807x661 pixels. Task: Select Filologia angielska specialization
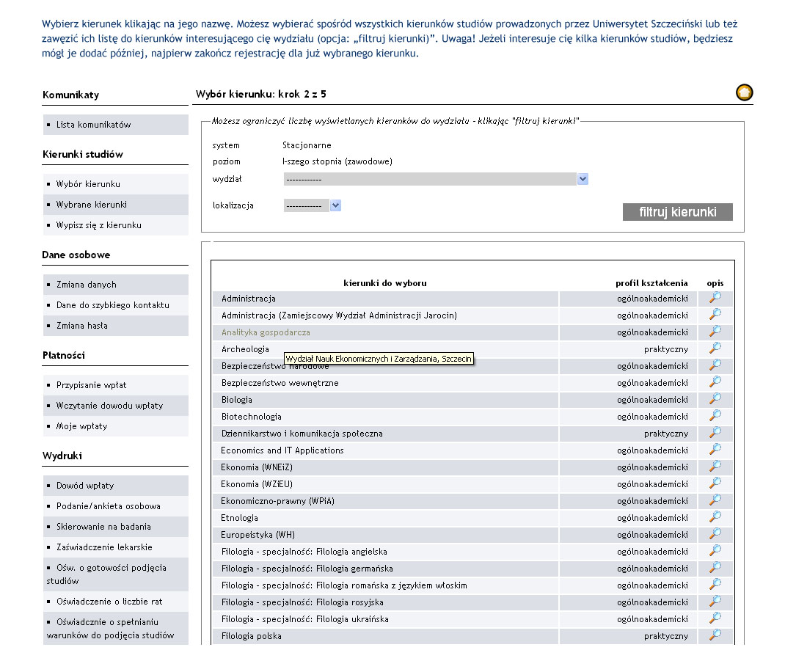click(x=304, y=552)
